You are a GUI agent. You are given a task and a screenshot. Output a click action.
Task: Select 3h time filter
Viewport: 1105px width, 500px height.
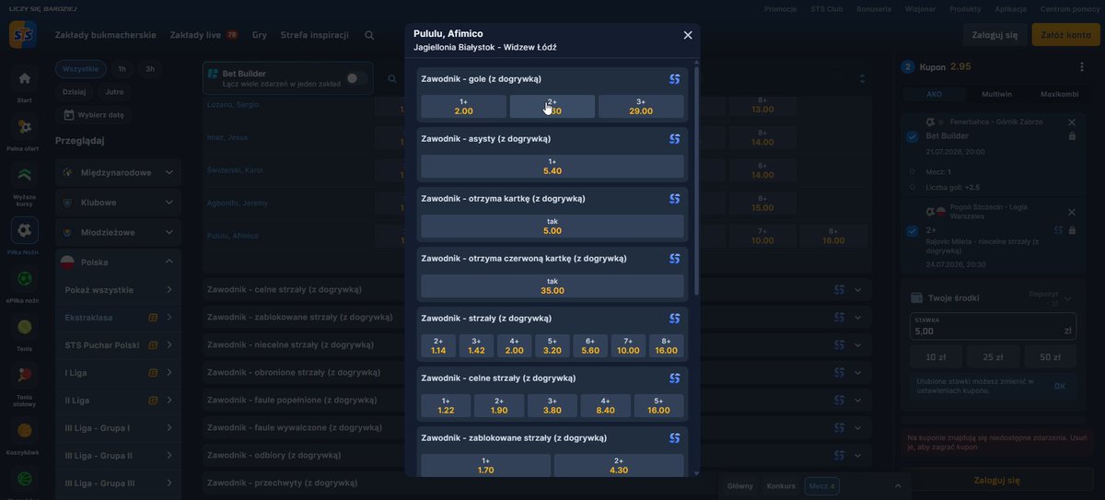coord(150,69)
